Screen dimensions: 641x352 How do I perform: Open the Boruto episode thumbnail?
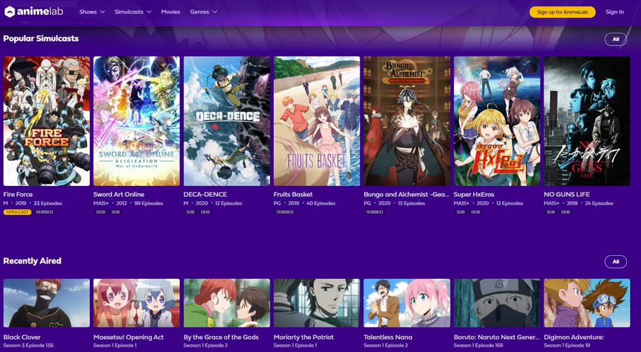click(x=497, y=303)
